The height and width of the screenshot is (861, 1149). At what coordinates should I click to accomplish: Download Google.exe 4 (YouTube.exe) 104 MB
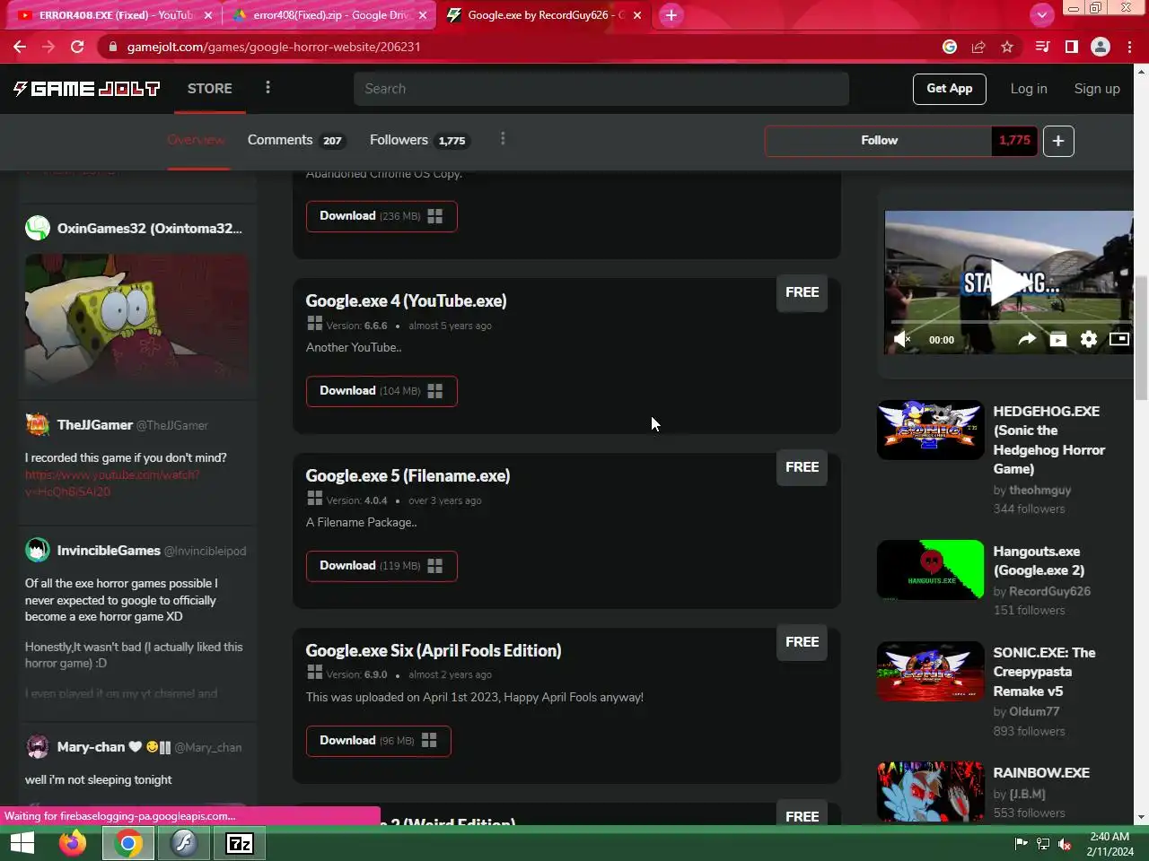click(382, 391)
